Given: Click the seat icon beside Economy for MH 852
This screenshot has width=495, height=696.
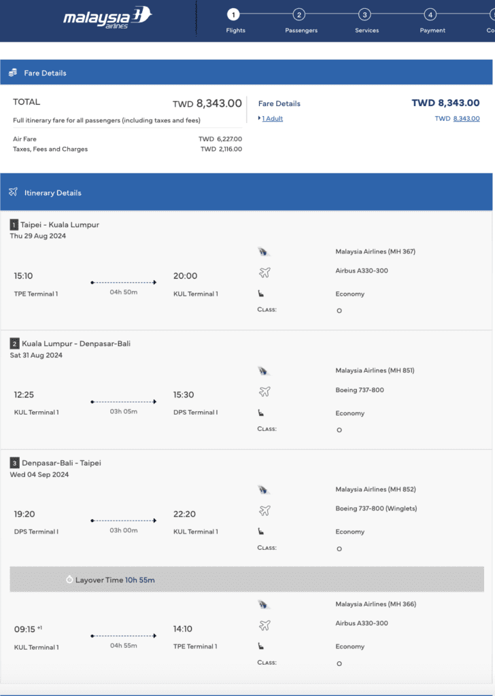Looking at the screenshot, I should 261,532.
